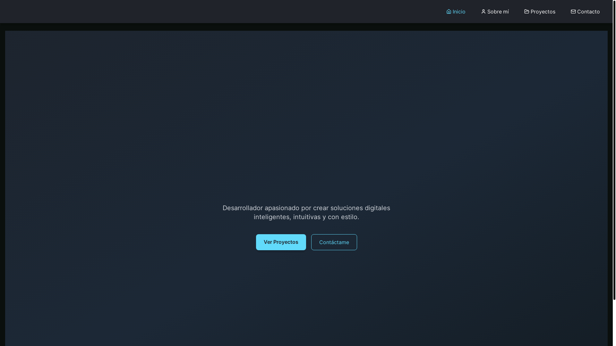The image size is (616, 346).
Task: Open the Sobre mí nav link
Action: [495, 12]
